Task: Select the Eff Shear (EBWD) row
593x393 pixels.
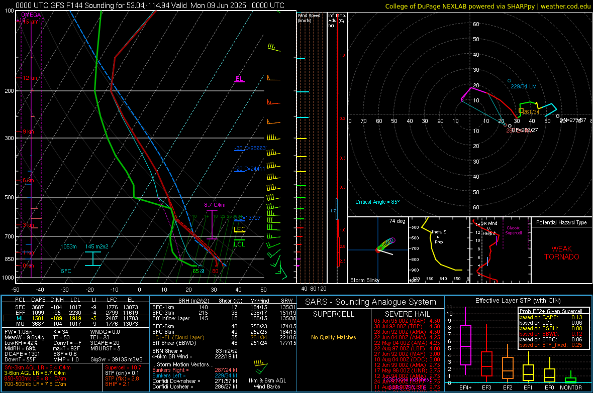Action: pyautogui.click(x=224, y=343)
